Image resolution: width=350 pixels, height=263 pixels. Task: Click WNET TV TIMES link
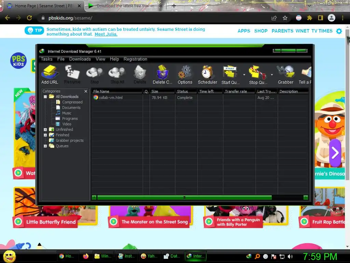pyautogui.click(x=314, y=31)
